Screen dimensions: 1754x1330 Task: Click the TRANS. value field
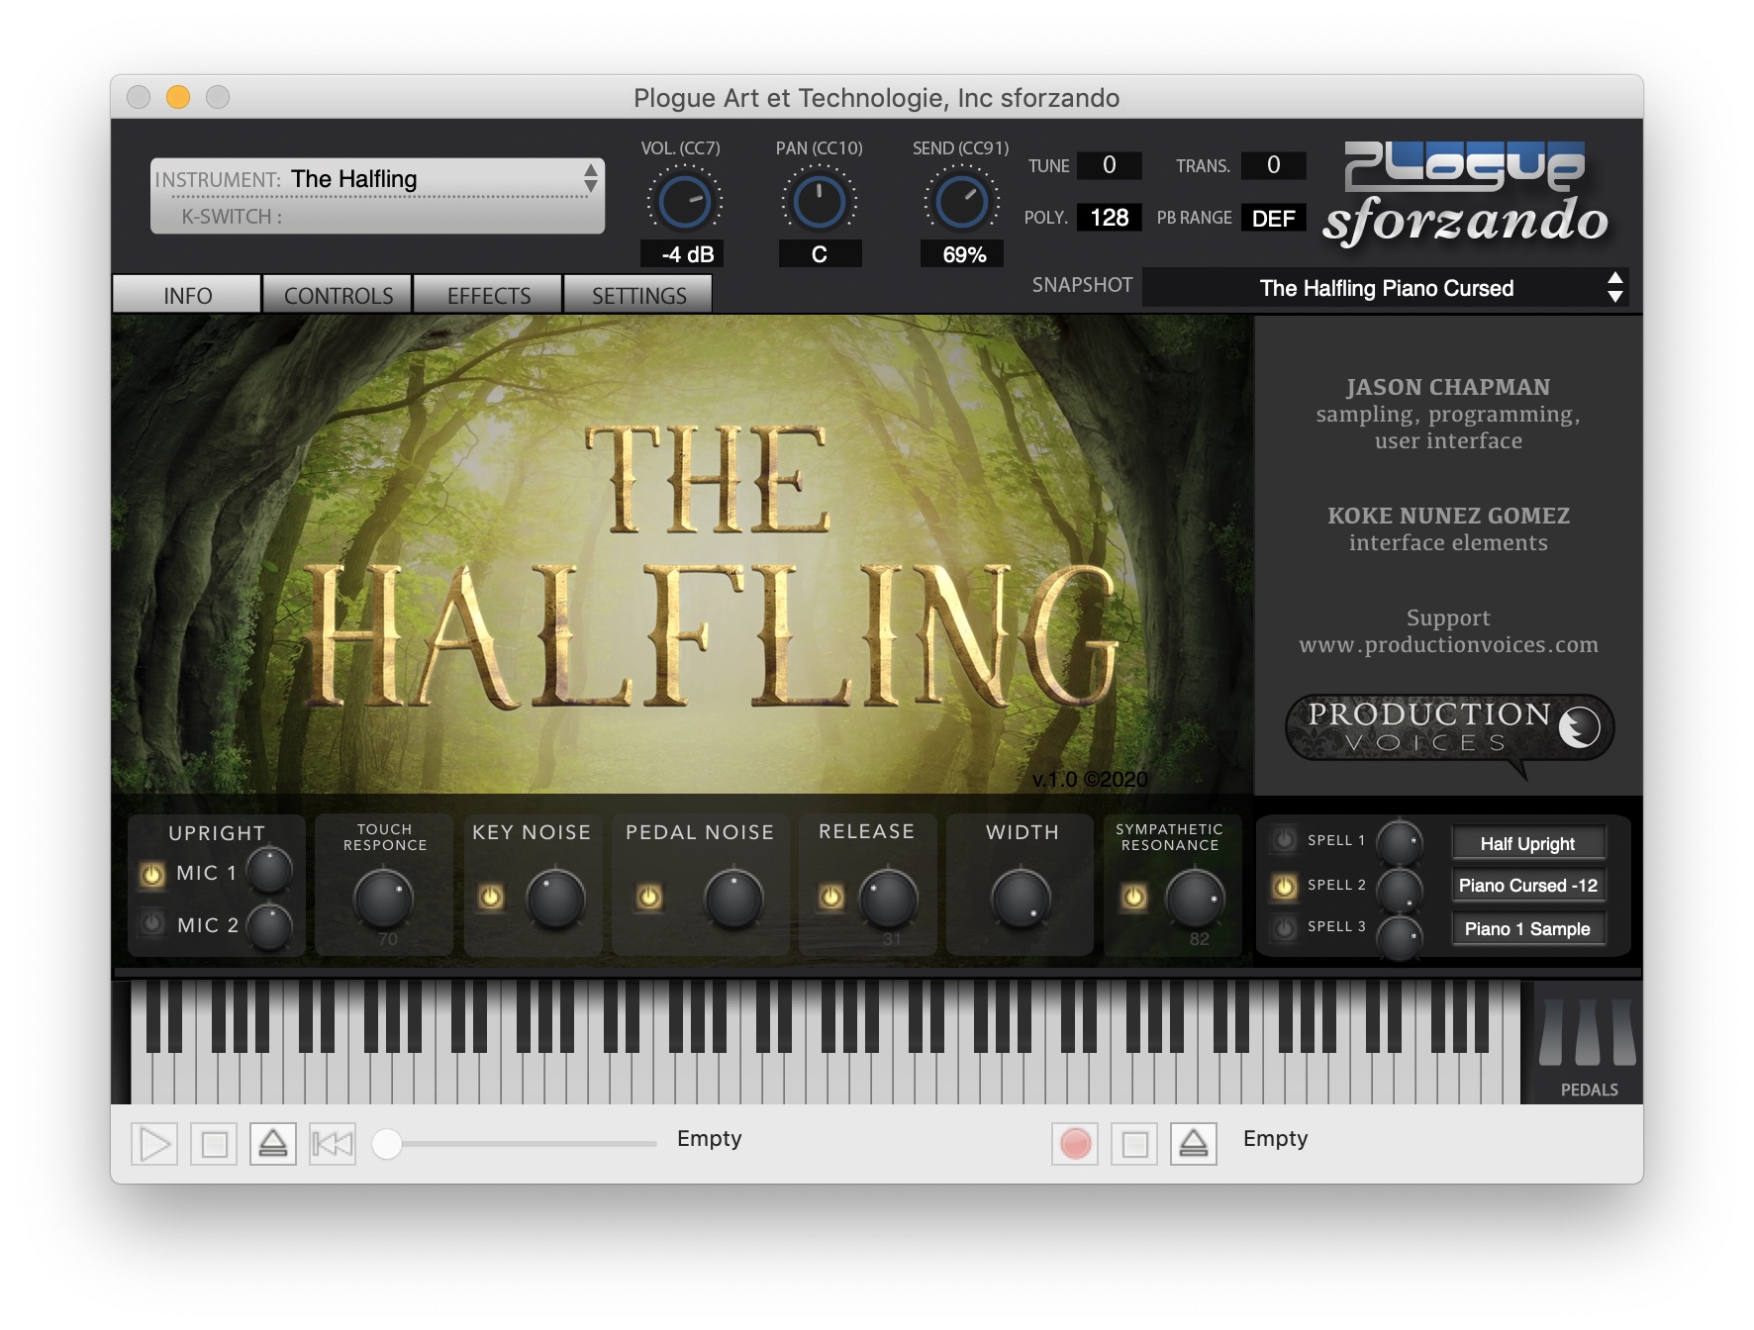[x=1273, y=165]
